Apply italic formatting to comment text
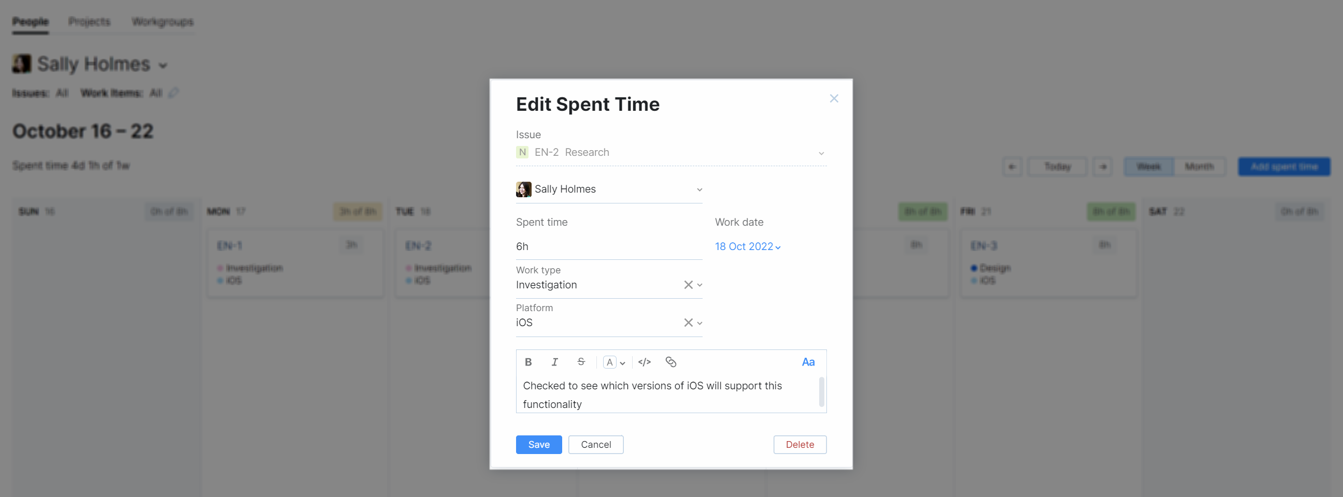 click(554, 362)
